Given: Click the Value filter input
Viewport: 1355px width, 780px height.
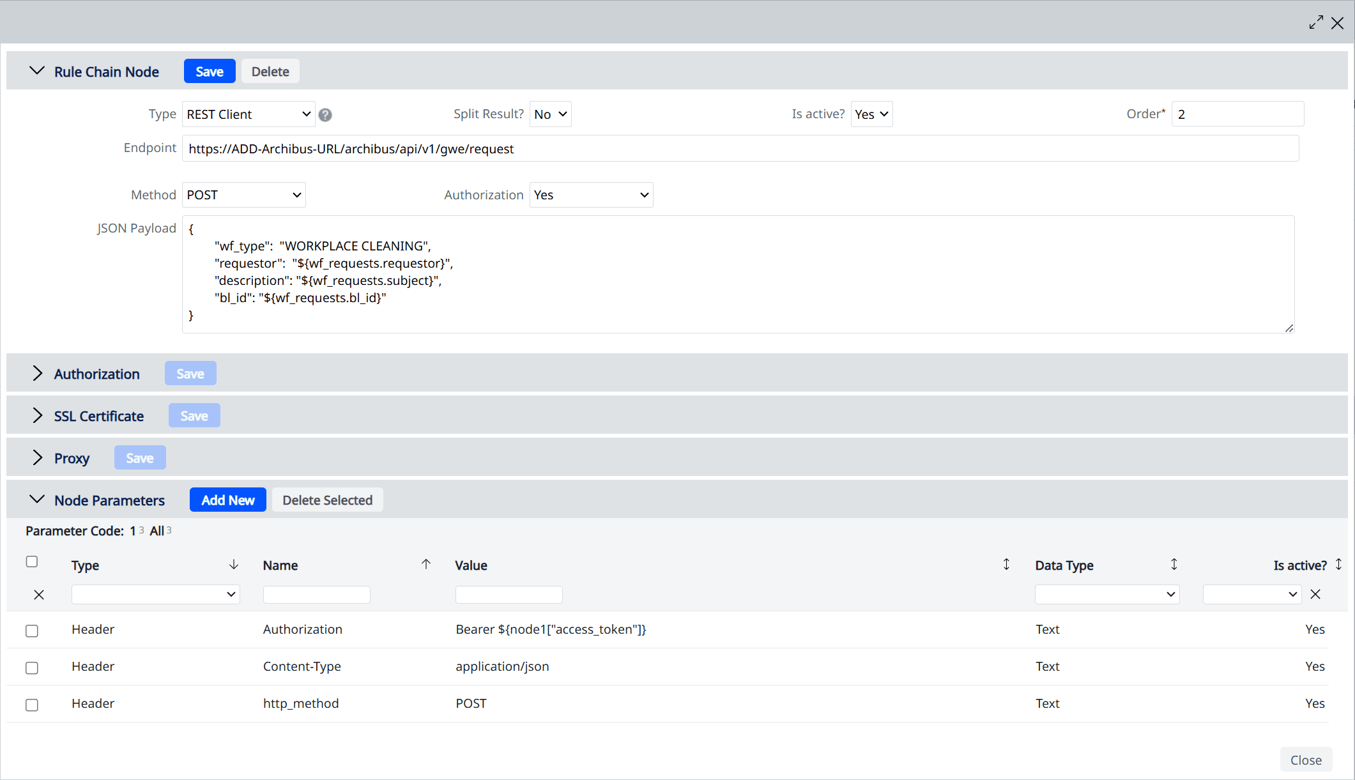Looking at the screenshot, I should point(509,594).
